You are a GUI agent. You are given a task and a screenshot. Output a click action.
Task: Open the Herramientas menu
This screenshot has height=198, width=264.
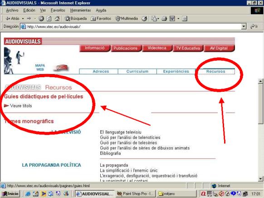pos(80,10)
